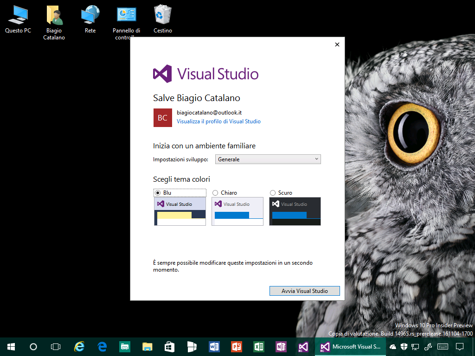Open Visualizza il profilo di Visual Studio link
This screenshot has height=356, width=475.
219,121
